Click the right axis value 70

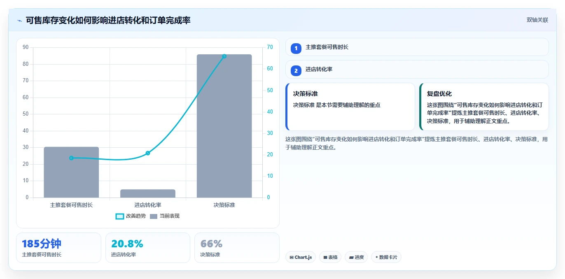point(270,47)
